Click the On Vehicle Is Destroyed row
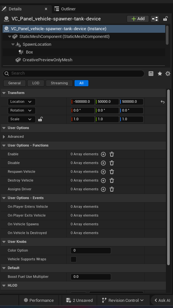 [x=83, y=233]
